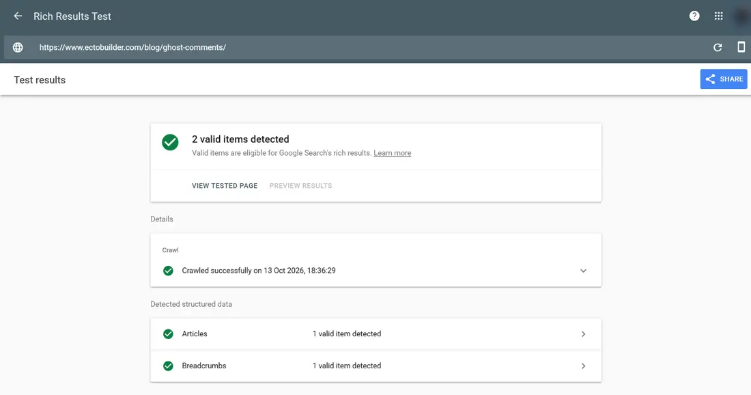Open View Tested Page
The width and height of the screenshot is (751, 395).
[225, 185]
